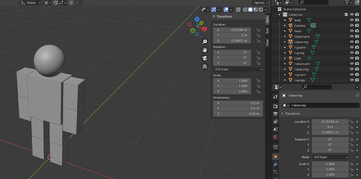Open Render properties tab
This screenshot has height=179, width=361.
tap(275, 106)
